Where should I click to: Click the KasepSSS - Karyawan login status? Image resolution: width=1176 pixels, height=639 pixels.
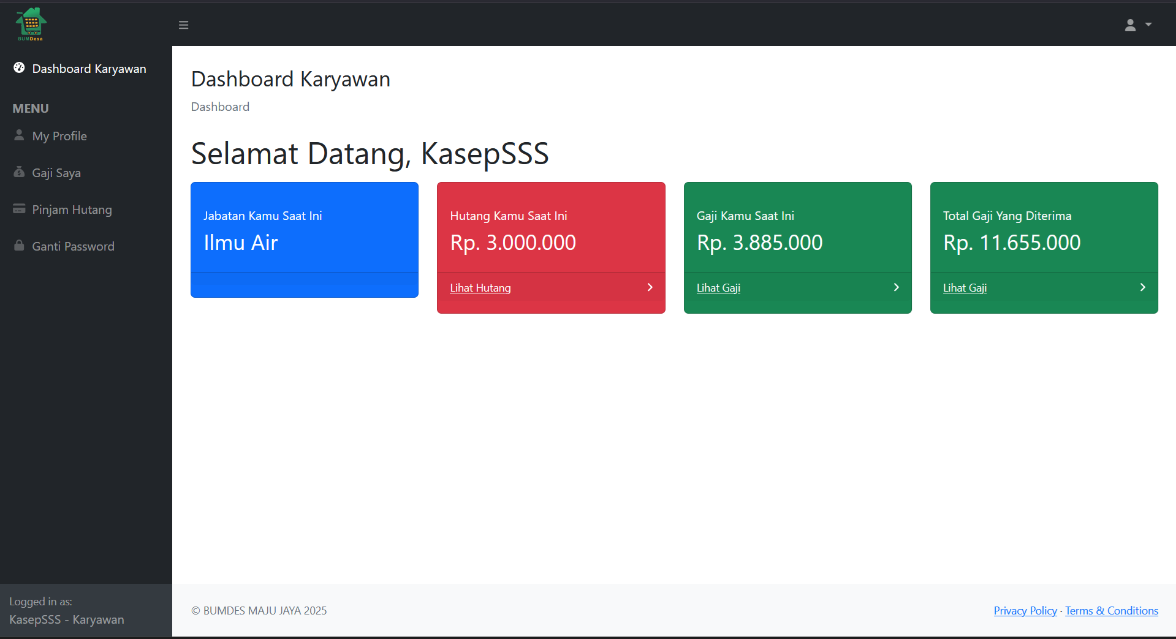click(x=67, y=619)
